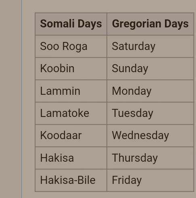Click the word Roga in Soo Roga
Screen dimensions: 196x198
pos(75,47)
